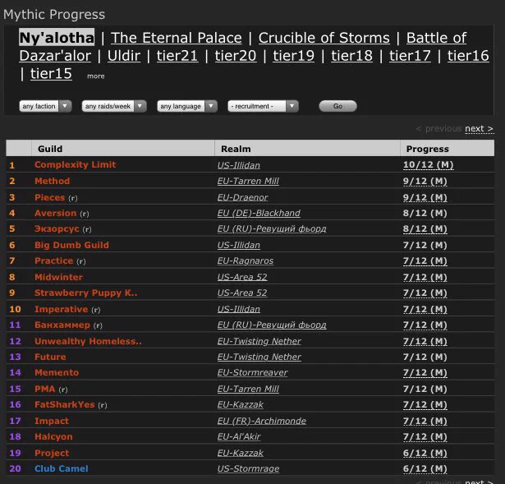
Task: Open US-Illidan realm for Complexity Limit
Action: [x=239, y=165]
